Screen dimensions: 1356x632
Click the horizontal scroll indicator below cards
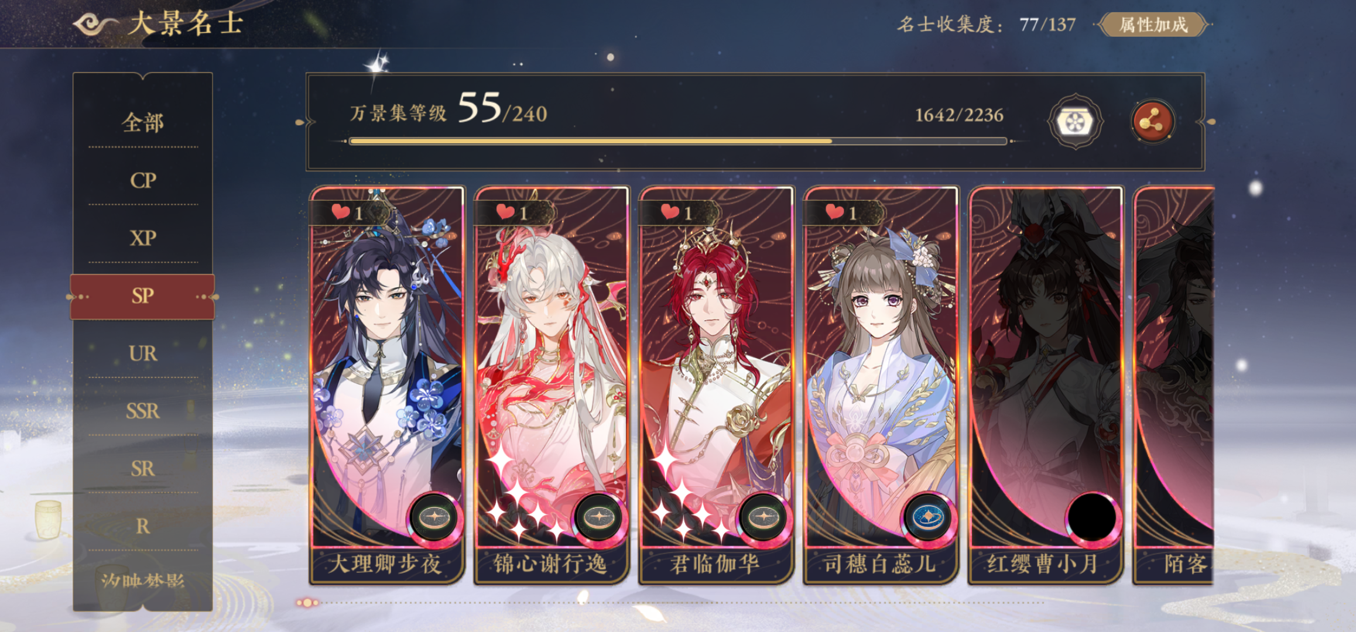[x=670, y=602]
